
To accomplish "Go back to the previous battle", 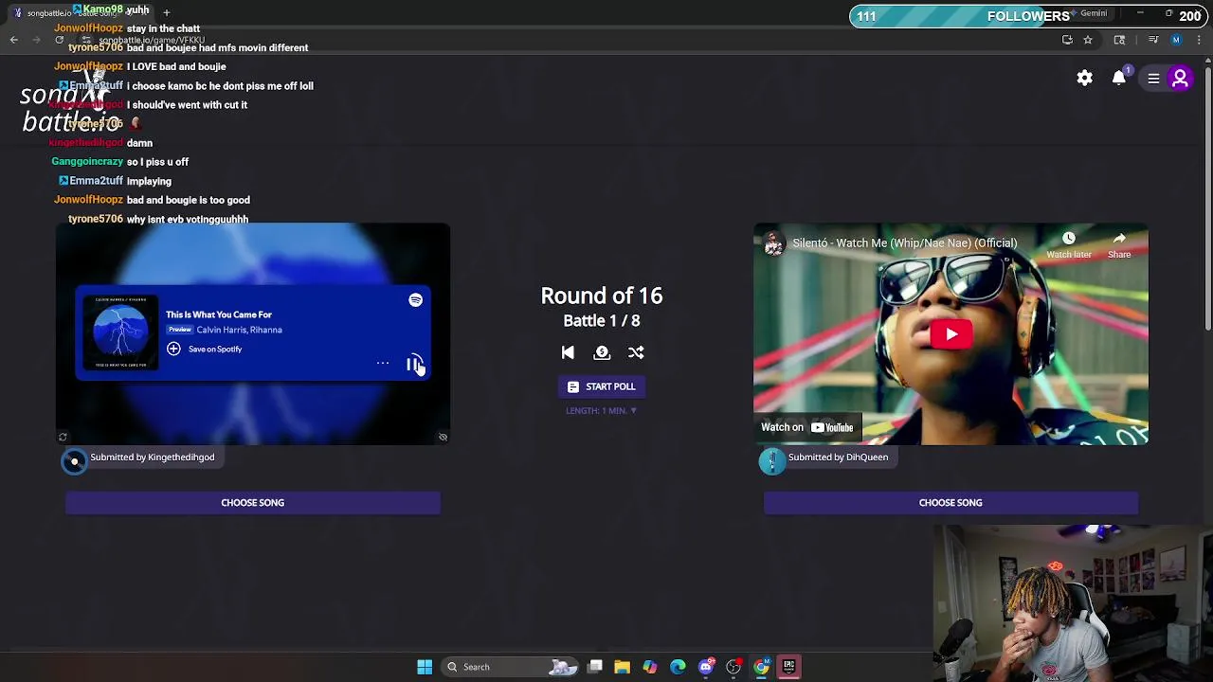I will (x=568, y=352).
